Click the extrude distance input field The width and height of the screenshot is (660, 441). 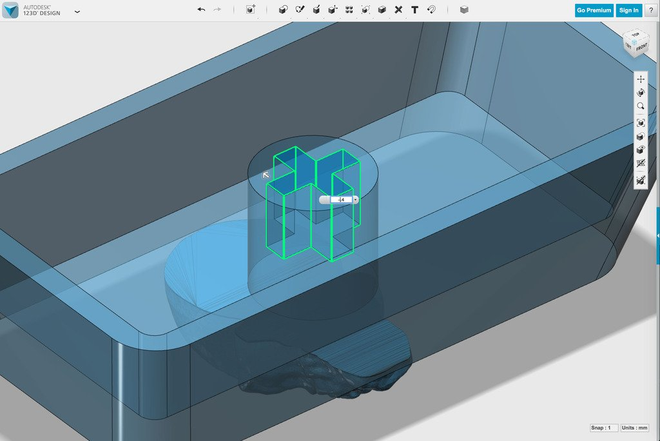tap(341, 200)
